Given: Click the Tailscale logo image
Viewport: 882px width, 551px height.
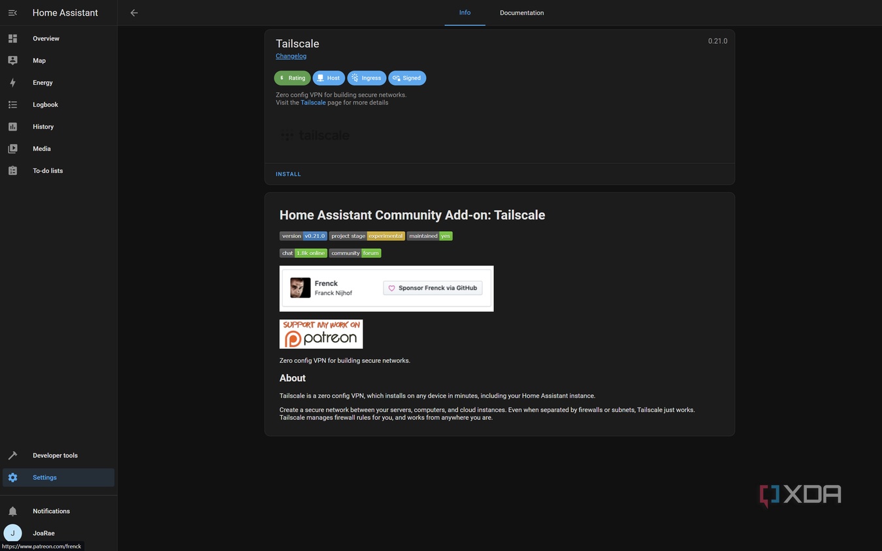Looking at the screenshot, I should 315,136.
